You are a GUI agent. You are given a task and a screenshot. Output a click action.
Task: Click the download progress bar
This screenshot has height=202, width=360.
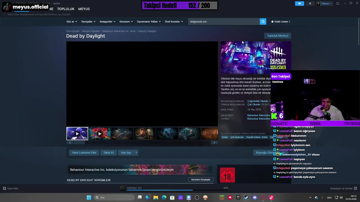coord(177,190)
